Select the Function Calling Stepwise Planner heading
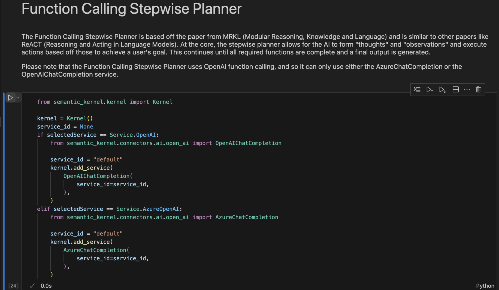This screenshot has height=290, width=499. pos(131,9)
